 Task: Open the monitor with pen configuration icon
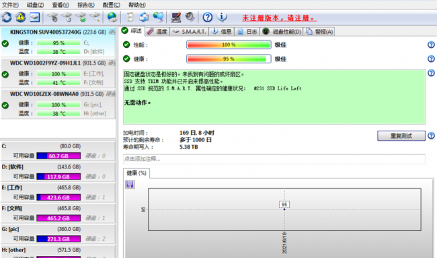pos(176,18)
